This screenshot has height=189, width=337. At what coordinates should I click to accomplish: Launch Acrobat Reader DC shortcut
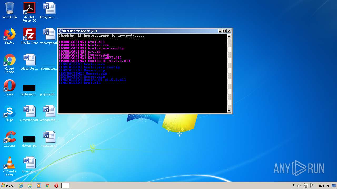29,12
